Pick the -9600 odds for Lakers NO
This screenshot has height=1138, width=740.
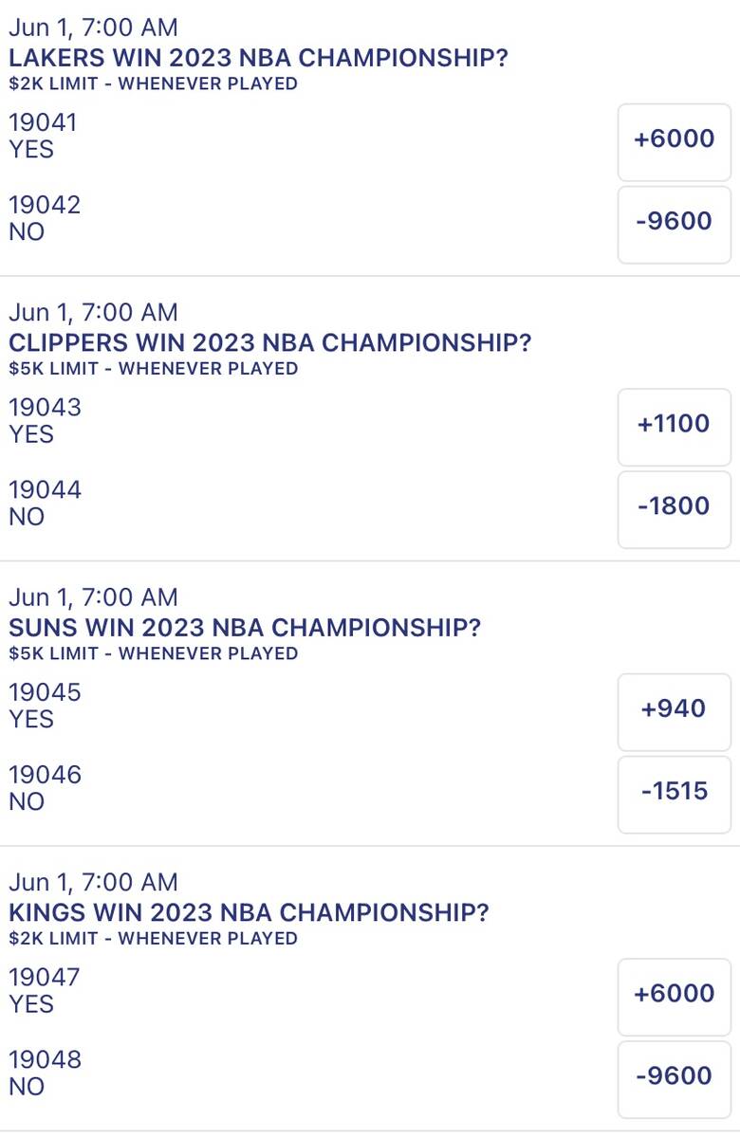pyautogui.click(x=675, y=222)
